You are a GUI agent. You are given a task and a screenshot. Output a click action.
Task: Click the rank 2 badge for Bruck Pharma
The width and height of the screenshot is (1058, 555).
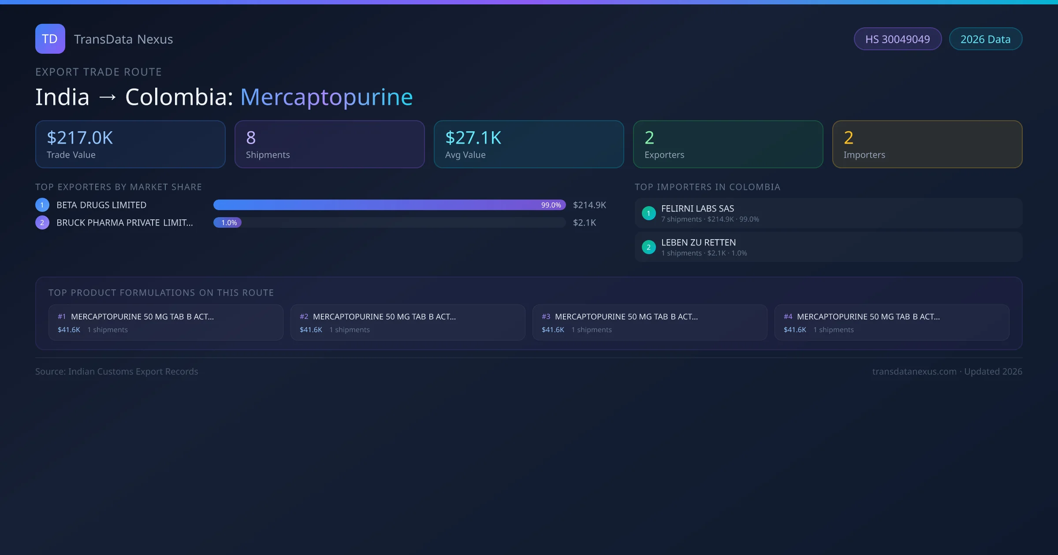[42, 222]
